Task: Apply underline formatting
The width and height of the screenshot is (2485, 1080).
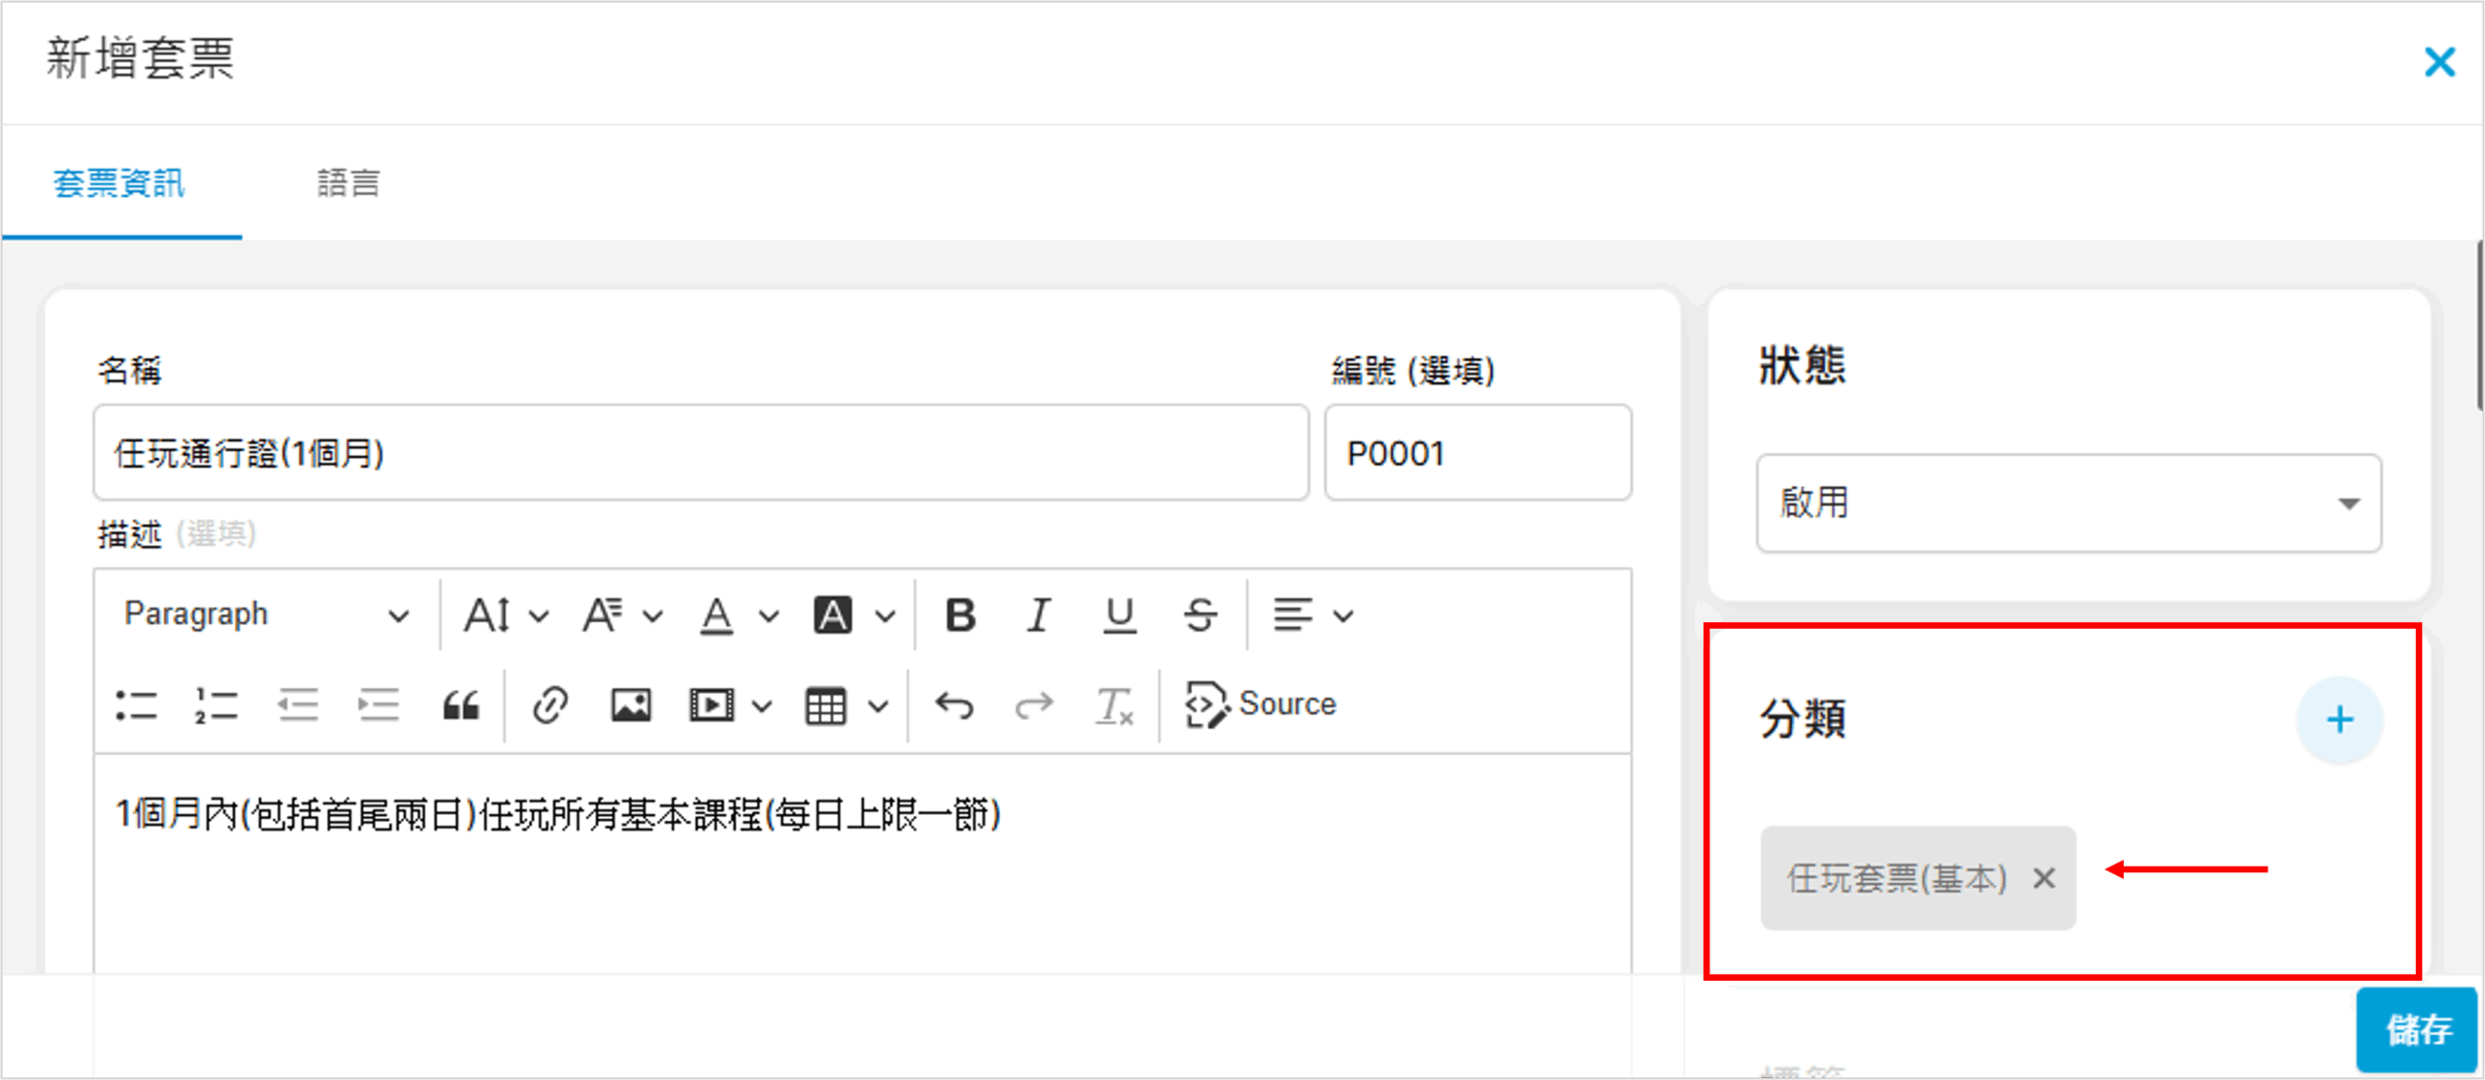Action: 1119,614
